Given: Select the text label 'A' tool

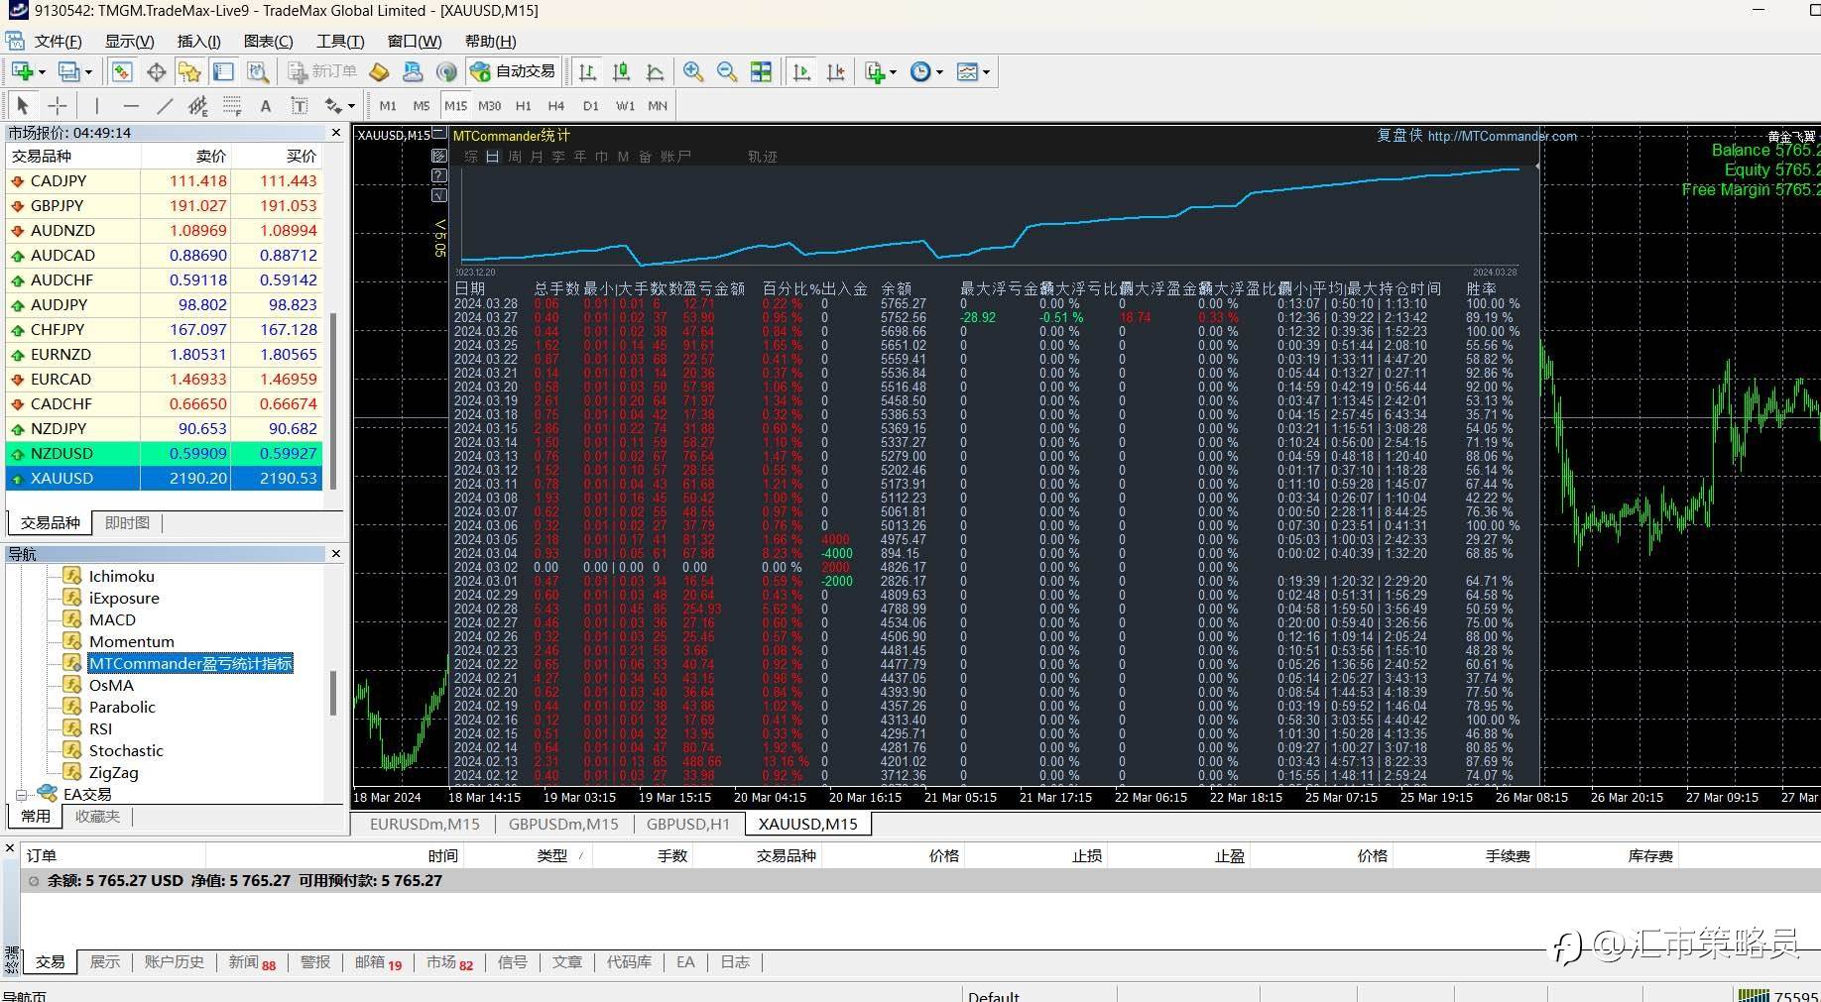Looking at the screenshot, I should (265, 106).
